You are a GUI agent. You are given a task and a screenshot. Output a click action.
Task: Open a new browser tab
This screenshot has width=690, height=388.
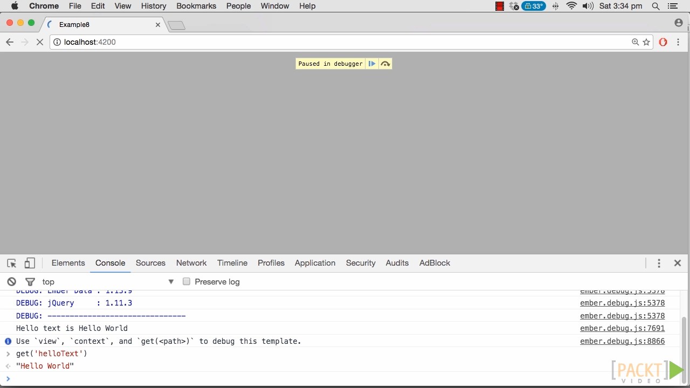click(x=176, y=25)
